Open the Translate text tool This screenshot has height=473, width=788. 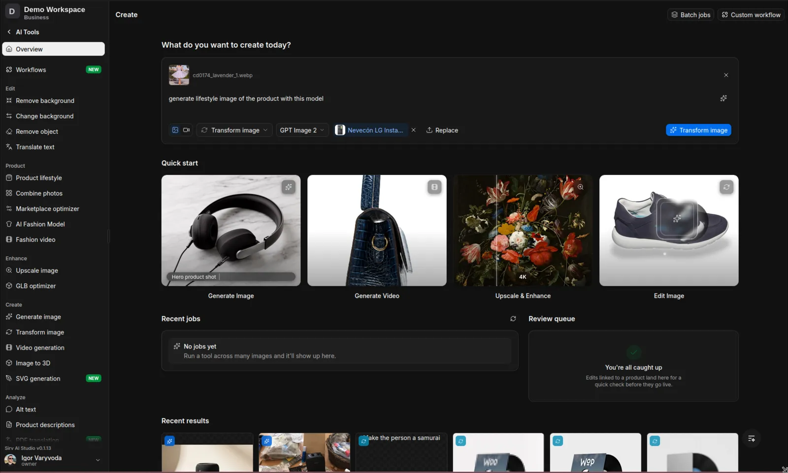[53, 147]
